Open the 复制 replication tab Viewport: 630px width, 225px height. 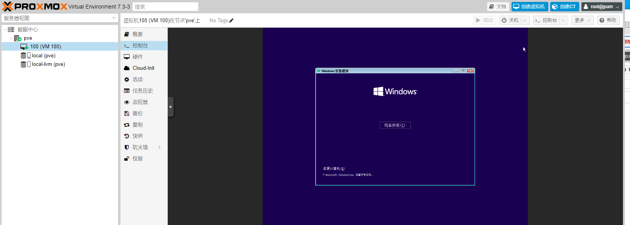[x=144, y=124]
